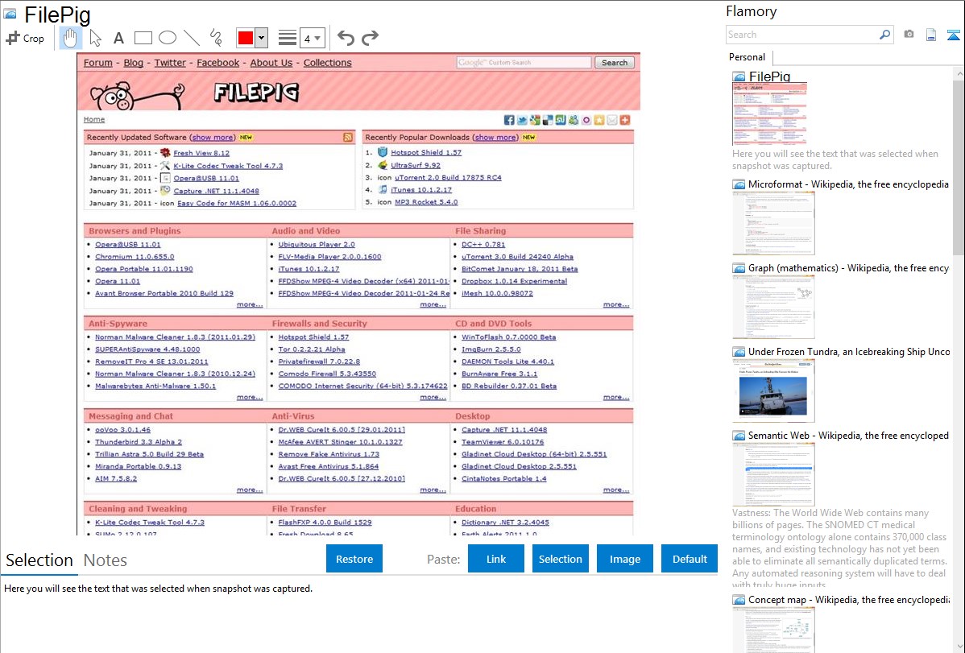The width and height of the screenshot is (965, 653).
Task: Undo the last annotation
Action: coord(346,38)
